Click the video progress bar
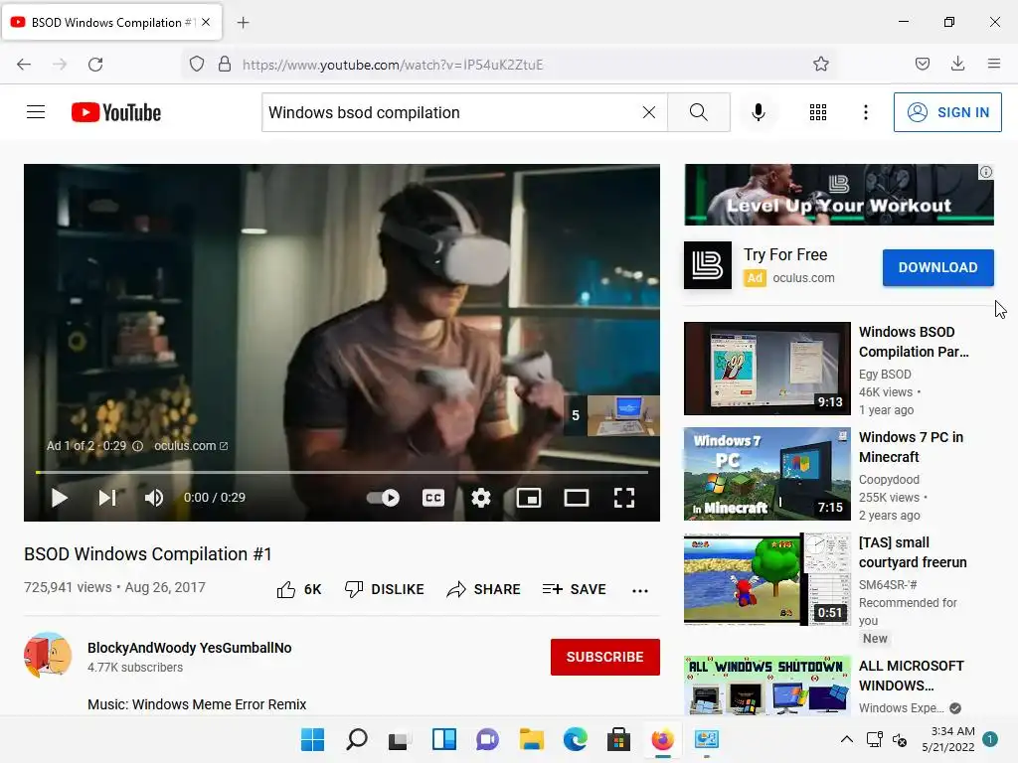The height and width of the screenshot is (763, 1018). click(x=342, y=472)
